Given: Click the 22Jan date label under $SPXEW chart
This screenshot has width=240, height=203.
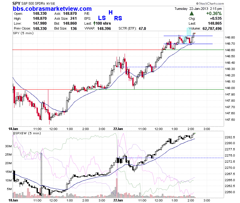Looking at the screenshot, I should coord(118,200).
